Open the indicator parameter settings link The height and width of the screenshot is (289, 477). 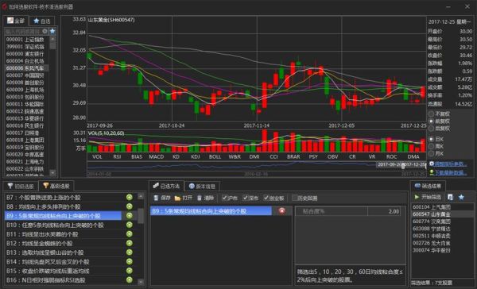click(450, 164)
